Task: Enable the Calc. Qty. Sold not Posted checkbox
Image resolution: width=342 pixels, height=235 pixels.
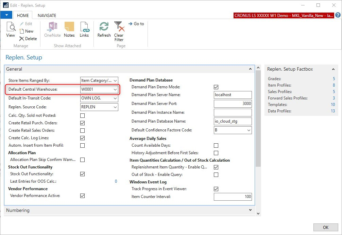Action: pos(82,115)
